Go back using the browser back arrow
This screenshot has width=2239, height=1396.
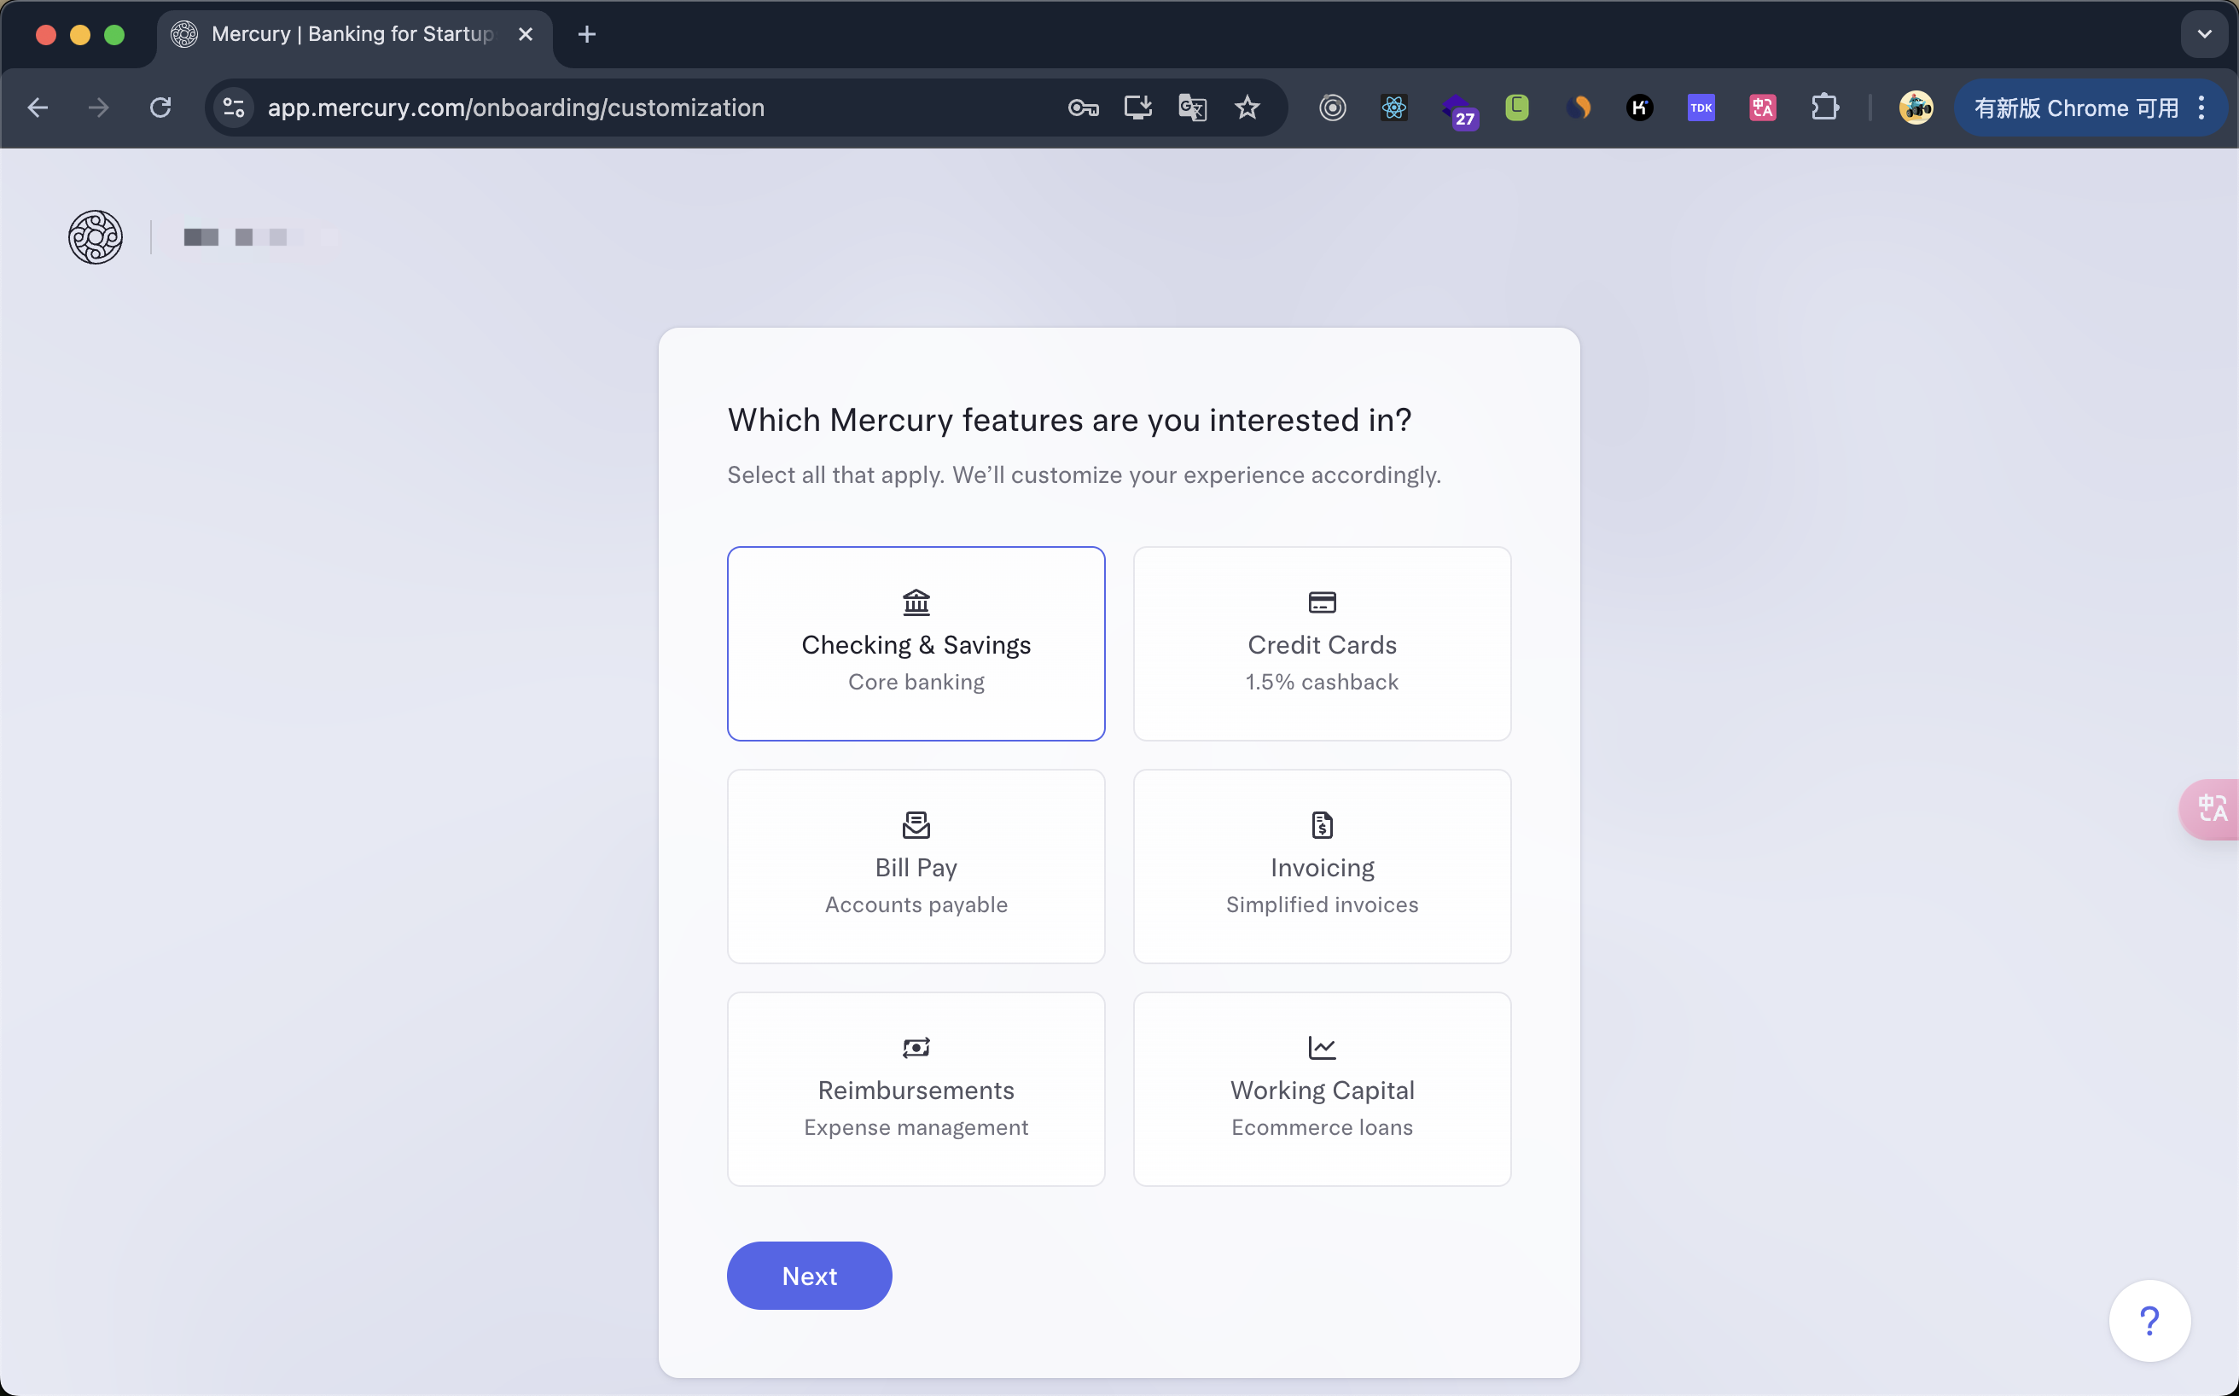click(x=38, y=108)
